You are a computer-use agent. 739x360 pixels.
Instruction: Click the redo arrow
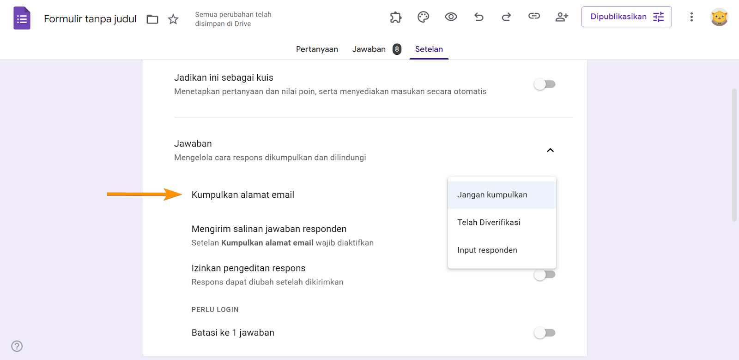pos(506,17)
